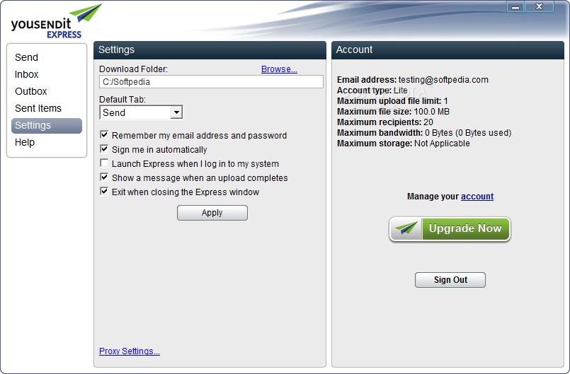Click the YouSendIt Express logo
570x374 pixels.
[x=57, y=21]
